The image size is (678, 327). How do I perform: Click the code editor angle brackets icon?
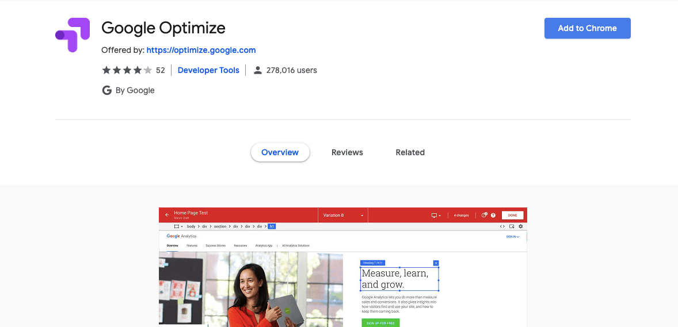click(502, 226)
